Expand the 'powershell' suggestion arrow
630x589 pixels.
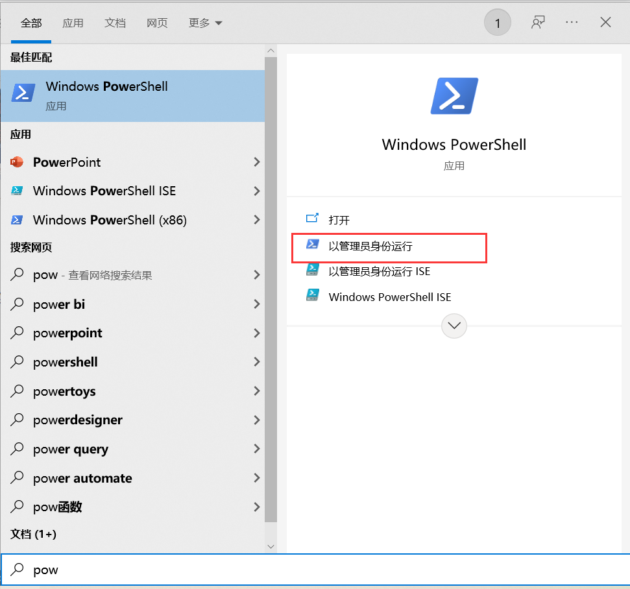(257, 362)
